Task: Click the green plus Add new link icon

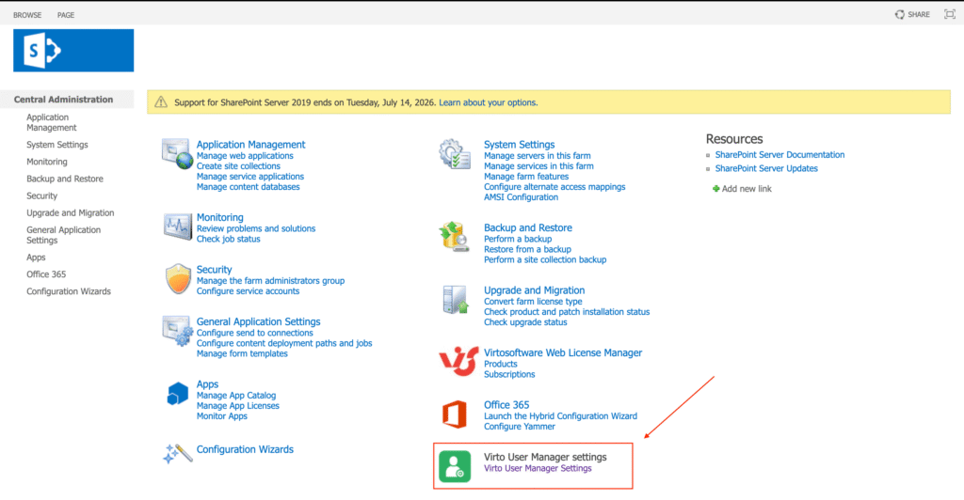Action: coord(715,189)
